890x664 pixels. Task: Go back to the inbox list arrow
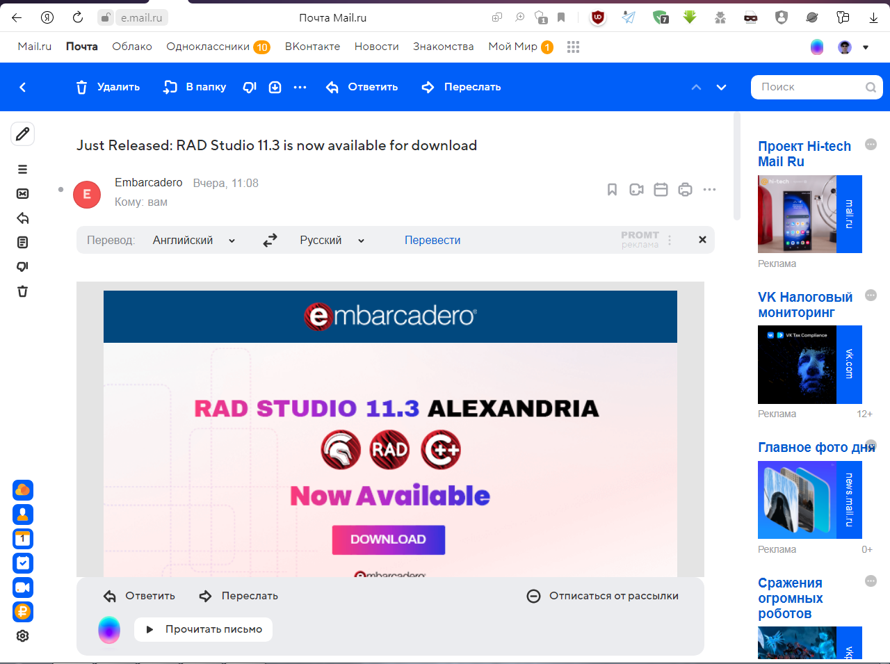[x=23, y=87]
